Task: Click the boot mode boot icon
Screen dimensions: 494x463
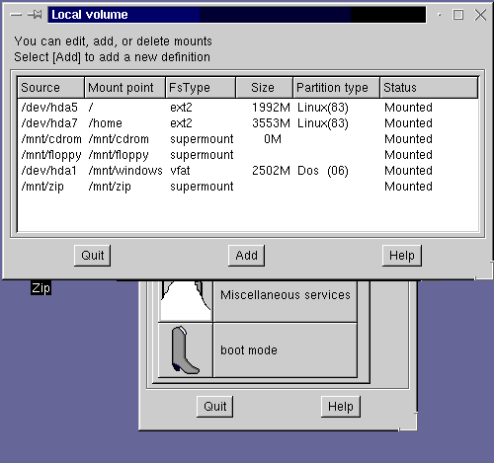Action: tap(186, 349)
